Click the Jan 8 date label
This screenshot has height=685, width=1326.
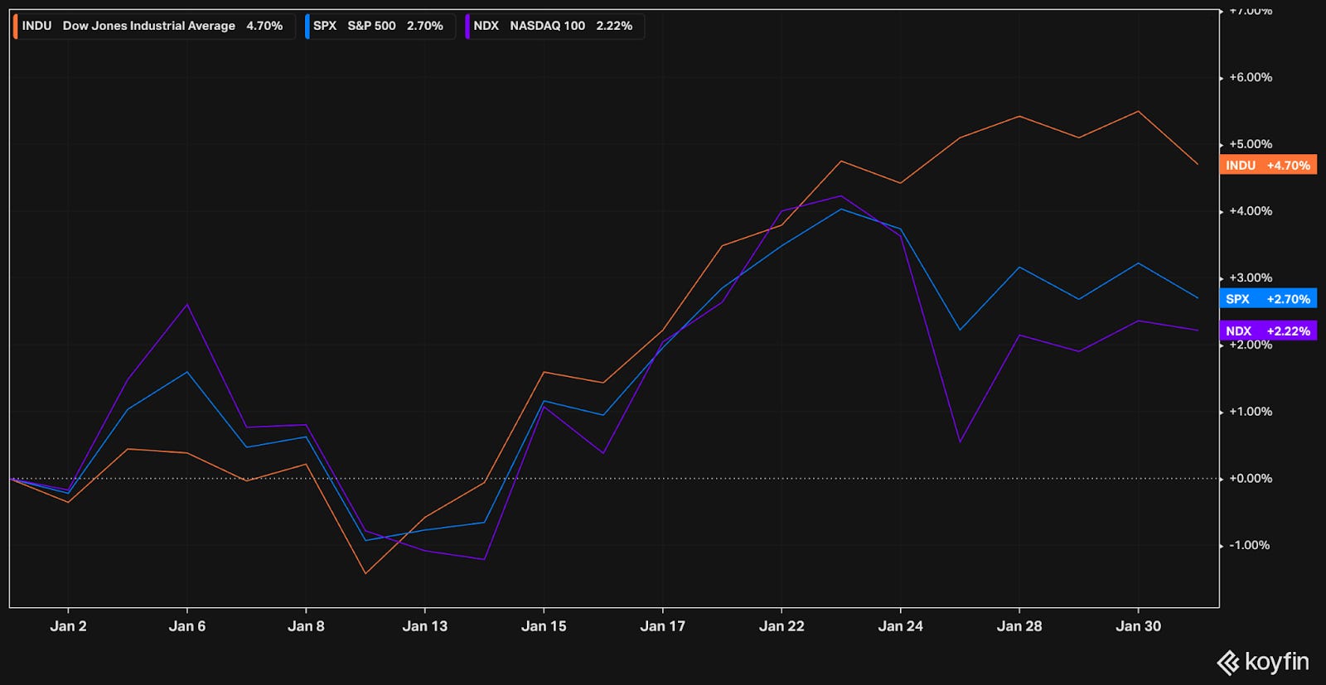306,626
